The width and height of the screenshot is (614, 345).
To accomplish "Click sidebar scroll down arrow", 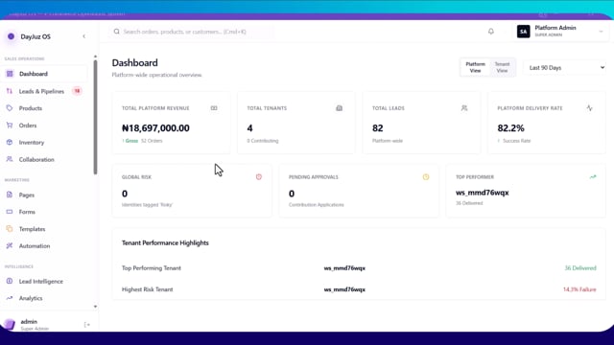I will 95,307.
